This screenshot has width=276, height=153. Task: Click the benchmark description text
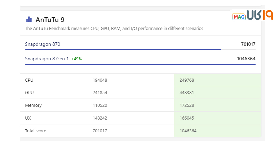tap(114, 29)
